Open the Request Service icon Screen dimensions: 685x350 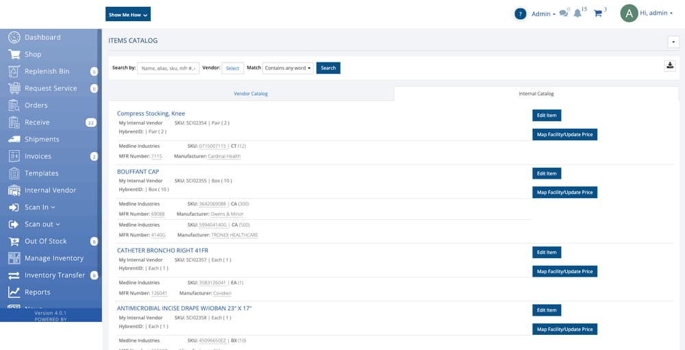point(14,88)
